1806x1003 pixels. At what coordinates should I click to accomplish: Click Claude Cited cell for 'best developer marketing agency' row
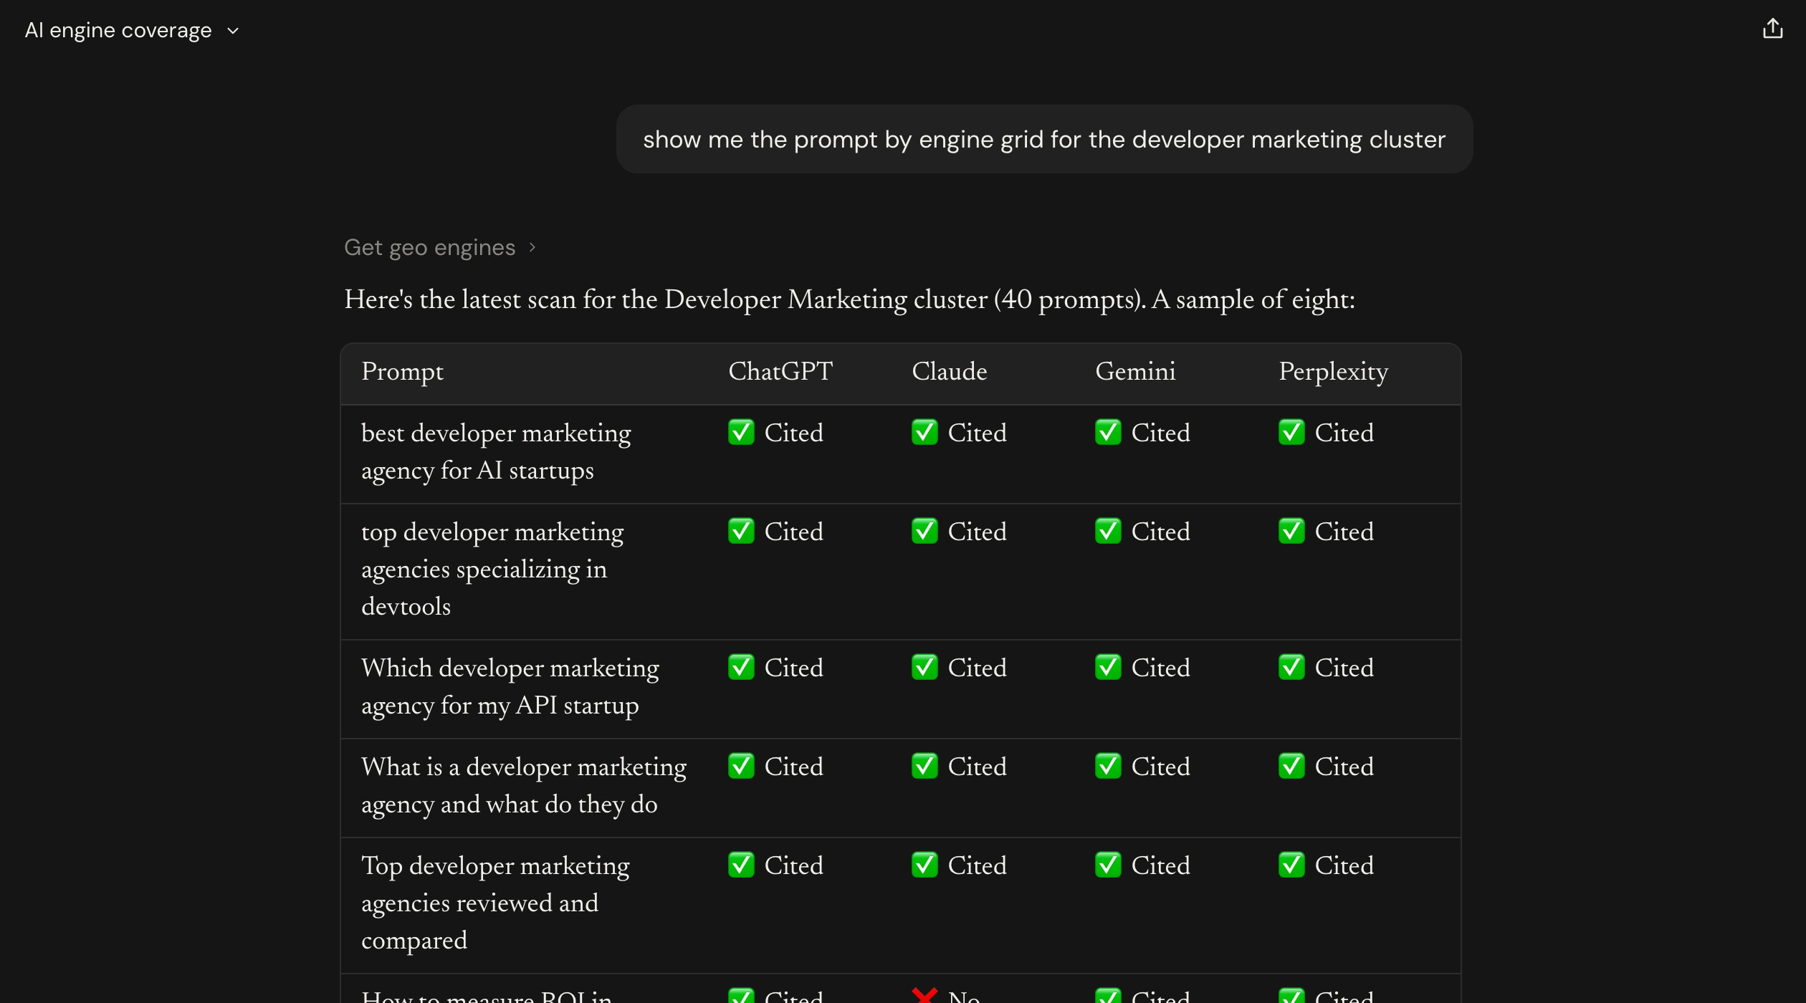(x=959, y=433)
